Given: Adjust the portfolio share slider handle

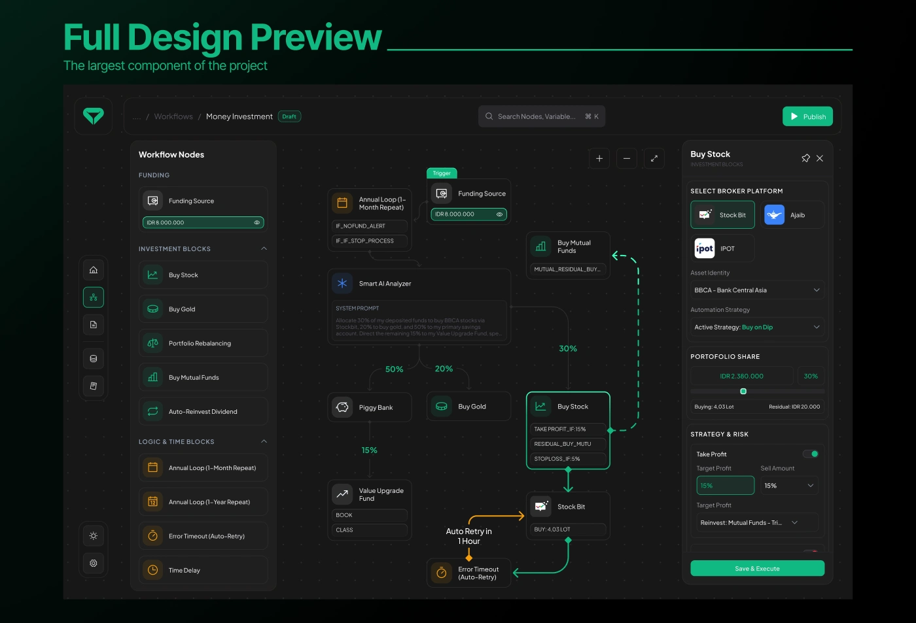Looking at the screenshot, I should [743, 392].
